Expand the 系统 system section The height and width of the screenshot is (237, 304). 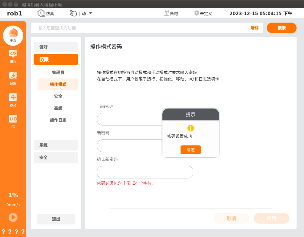56,145
